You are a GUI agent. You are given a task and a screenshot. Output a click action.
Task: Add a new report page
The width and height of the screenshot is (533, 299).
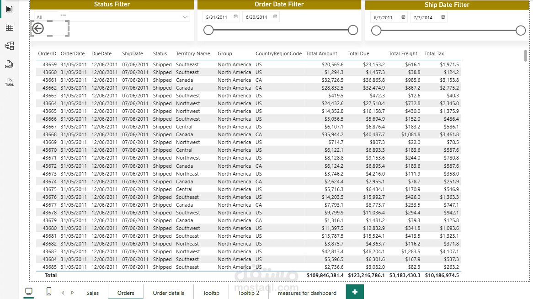click(x=355, y=292)
